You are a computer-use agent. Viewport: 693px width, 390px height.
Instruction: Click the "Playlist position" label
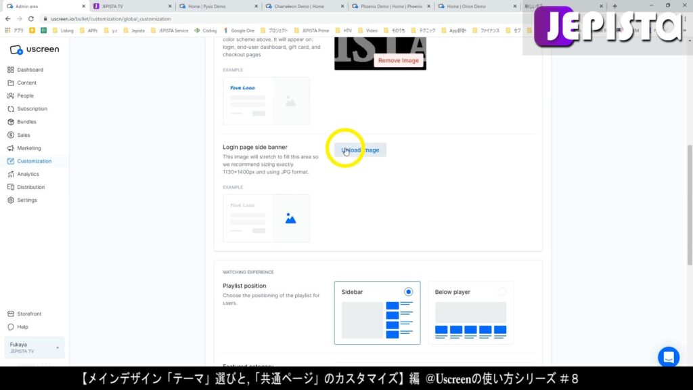click(x=244, y=286)
